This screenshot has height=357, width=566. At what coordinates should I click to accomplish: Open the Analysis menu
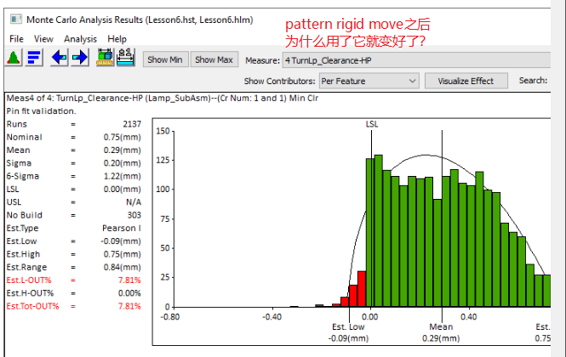pyautogui.click(x=81, y=38)
